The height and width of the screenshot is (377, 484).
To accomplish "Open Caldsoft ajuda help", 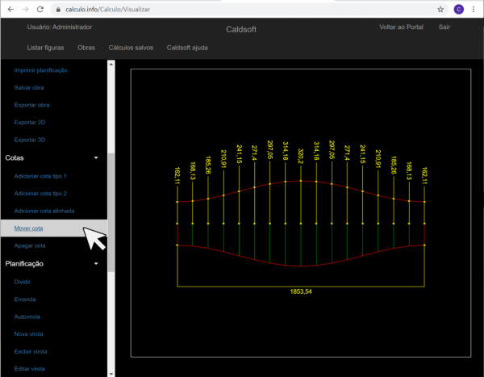I will tap(187, 48).
